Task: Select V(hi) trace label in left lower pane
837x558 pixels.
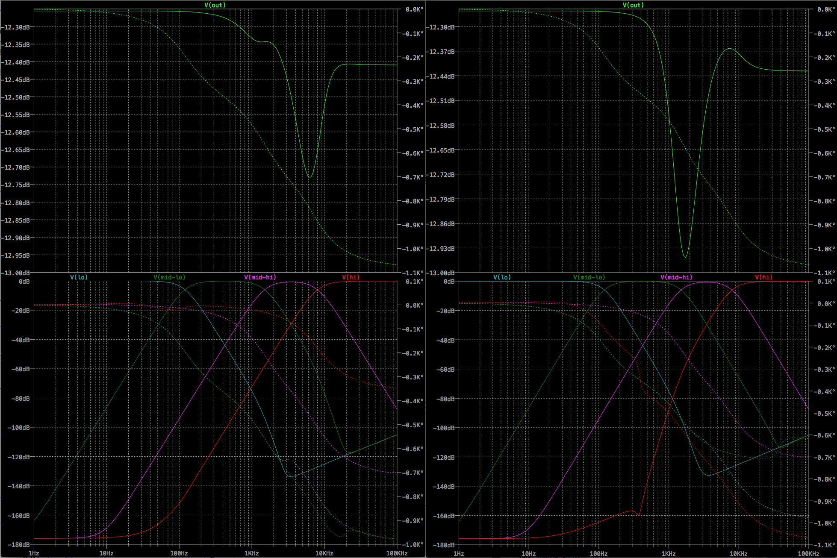Action: [351, 277]
